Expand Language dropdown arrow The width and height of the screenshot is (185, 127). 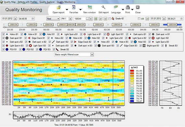click(x=123, y=9)
